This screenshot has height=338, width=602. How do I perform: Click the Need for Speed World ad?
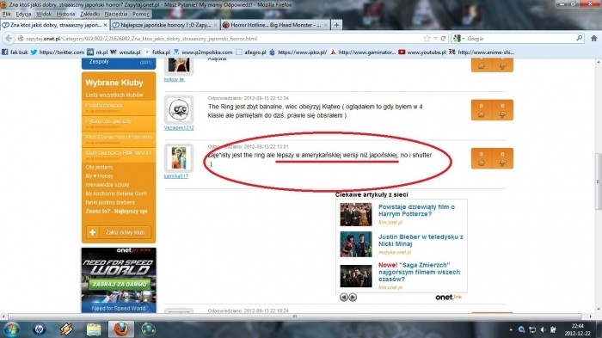119,280
